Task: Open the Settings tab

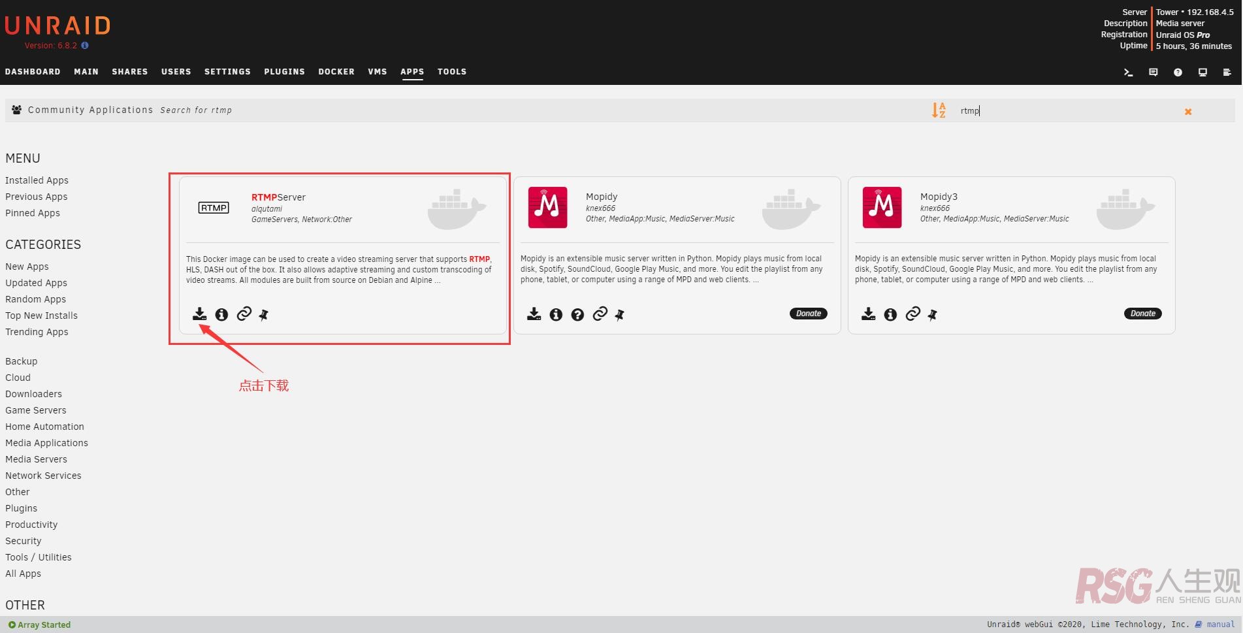Action: point(227,72)
